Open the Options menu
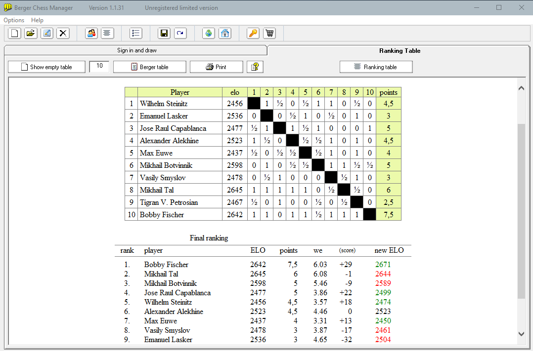The image size is (533, 351). click(14, 20)
